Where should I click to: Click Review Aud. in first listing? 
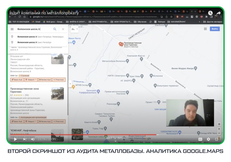45,80
